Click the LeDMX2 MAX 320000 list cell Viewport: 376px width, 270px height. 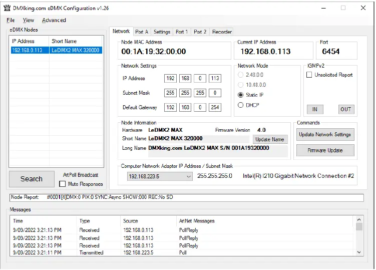click(x=76, y=50)
